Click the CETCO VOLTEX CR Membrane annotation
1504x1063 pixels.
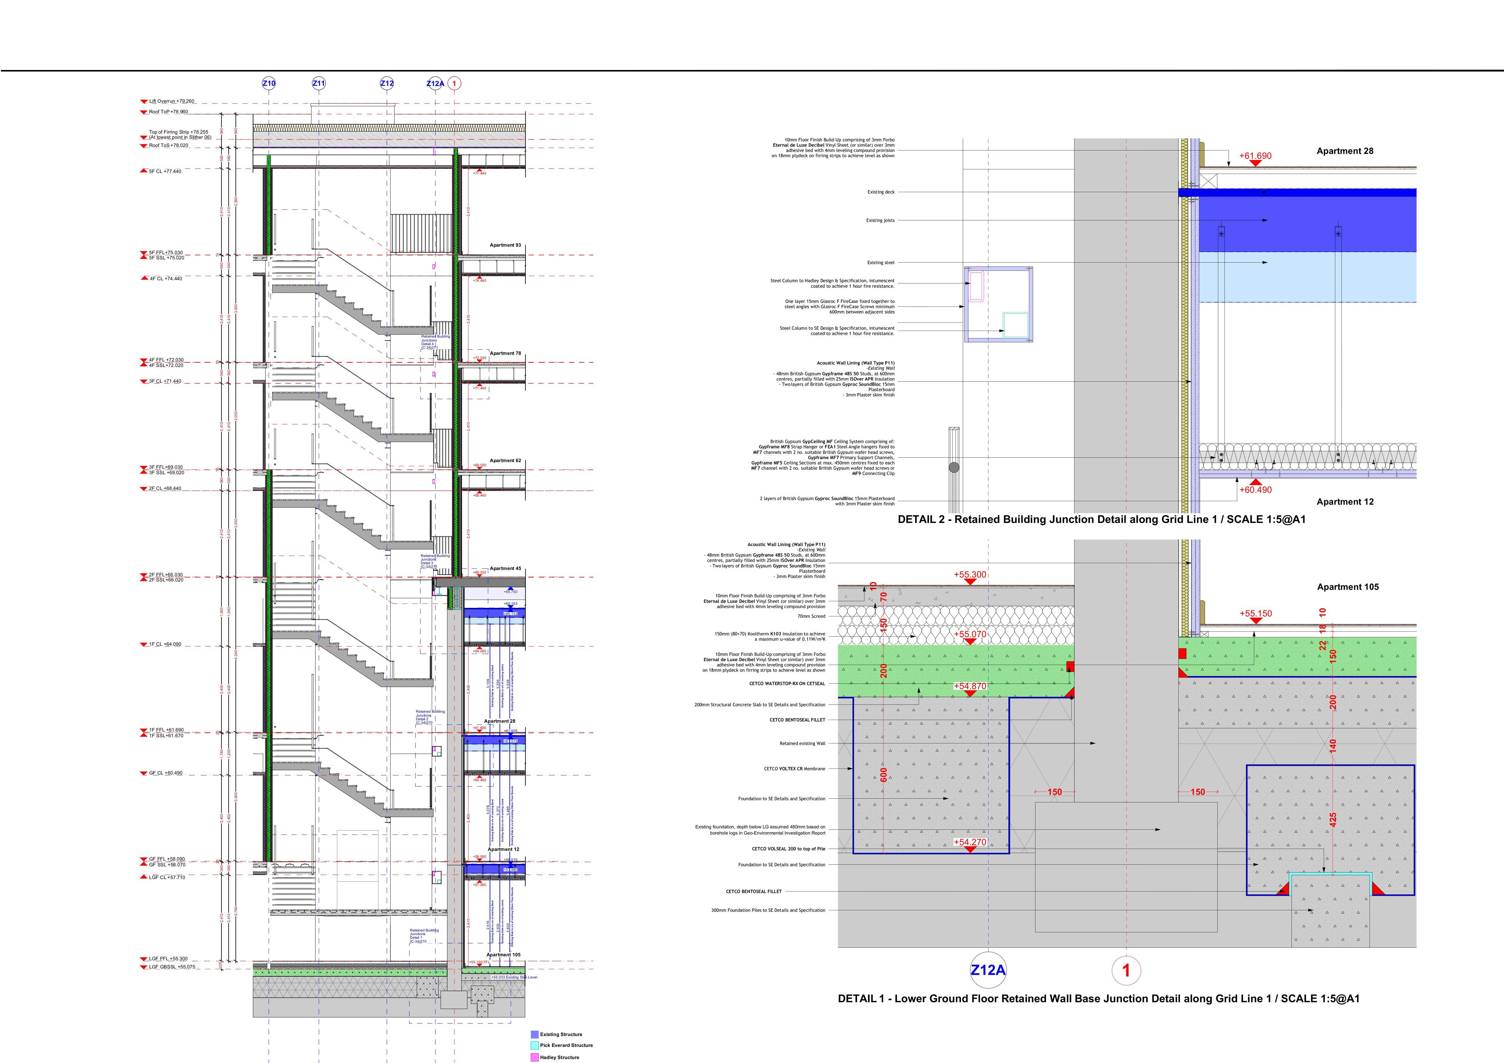point(794,769)
